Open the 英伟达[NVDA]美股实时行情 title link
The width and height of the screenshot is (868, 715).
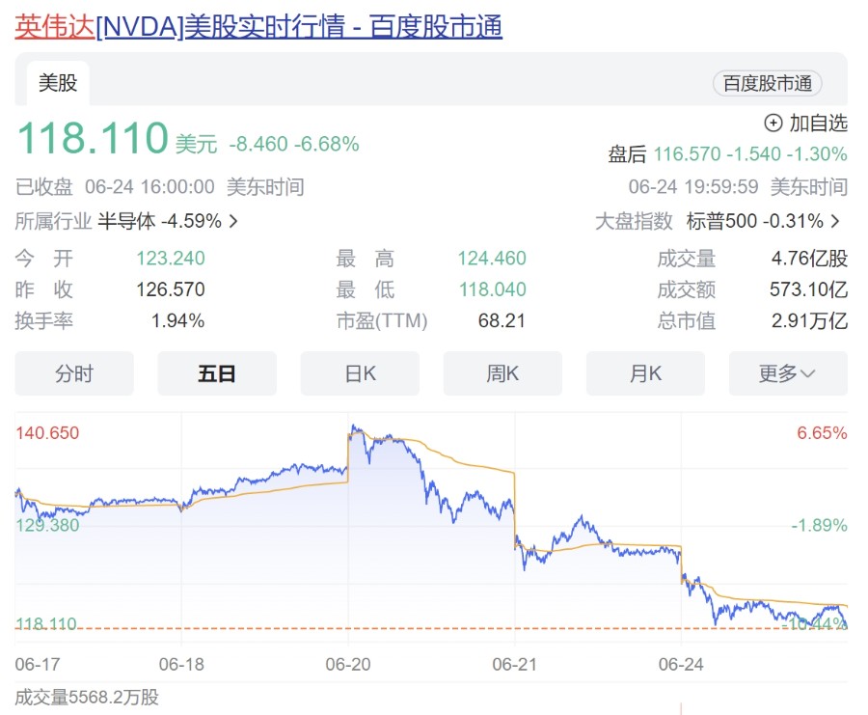[x=258, y=27]
